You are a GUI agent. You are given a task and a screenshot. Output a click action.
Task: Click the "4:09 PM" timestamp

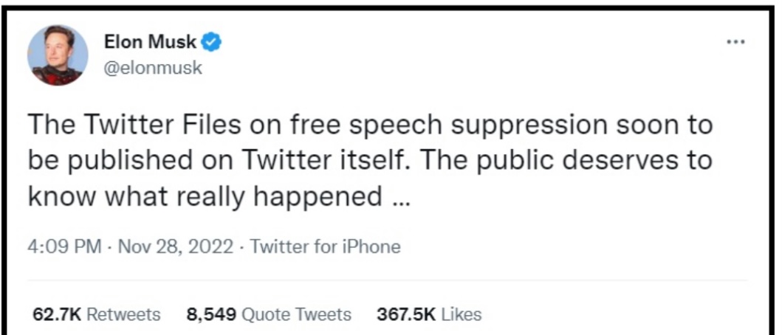64,246
